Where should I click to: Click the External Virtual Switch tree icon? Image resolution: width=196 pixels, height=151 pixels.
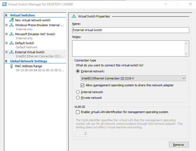(x=11, y=52)
